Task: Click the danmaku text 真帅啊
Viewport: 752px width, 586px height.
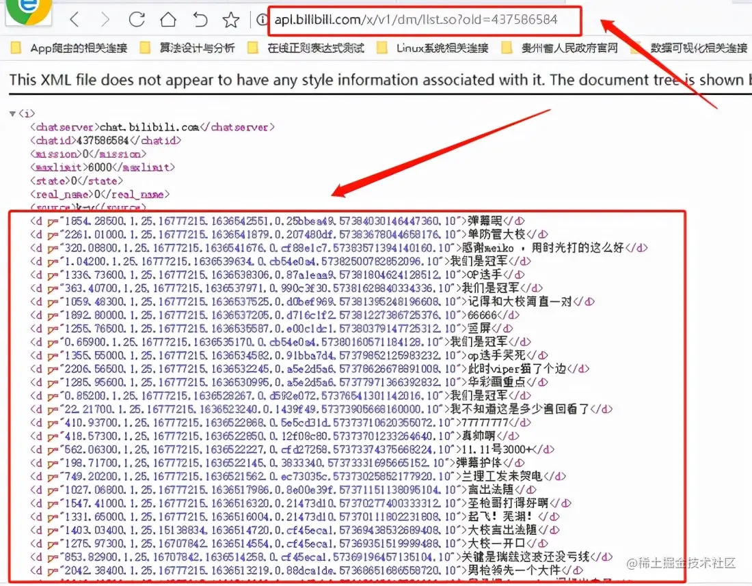Action: [478, 436]
